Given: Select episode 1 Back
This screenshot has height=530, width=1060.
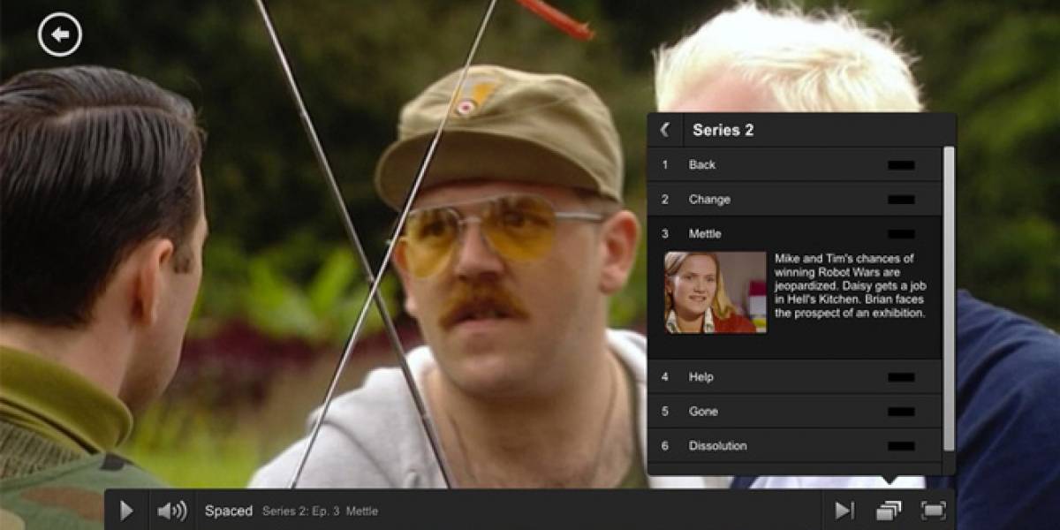Looking at the screenshot, I should [796, 165].
